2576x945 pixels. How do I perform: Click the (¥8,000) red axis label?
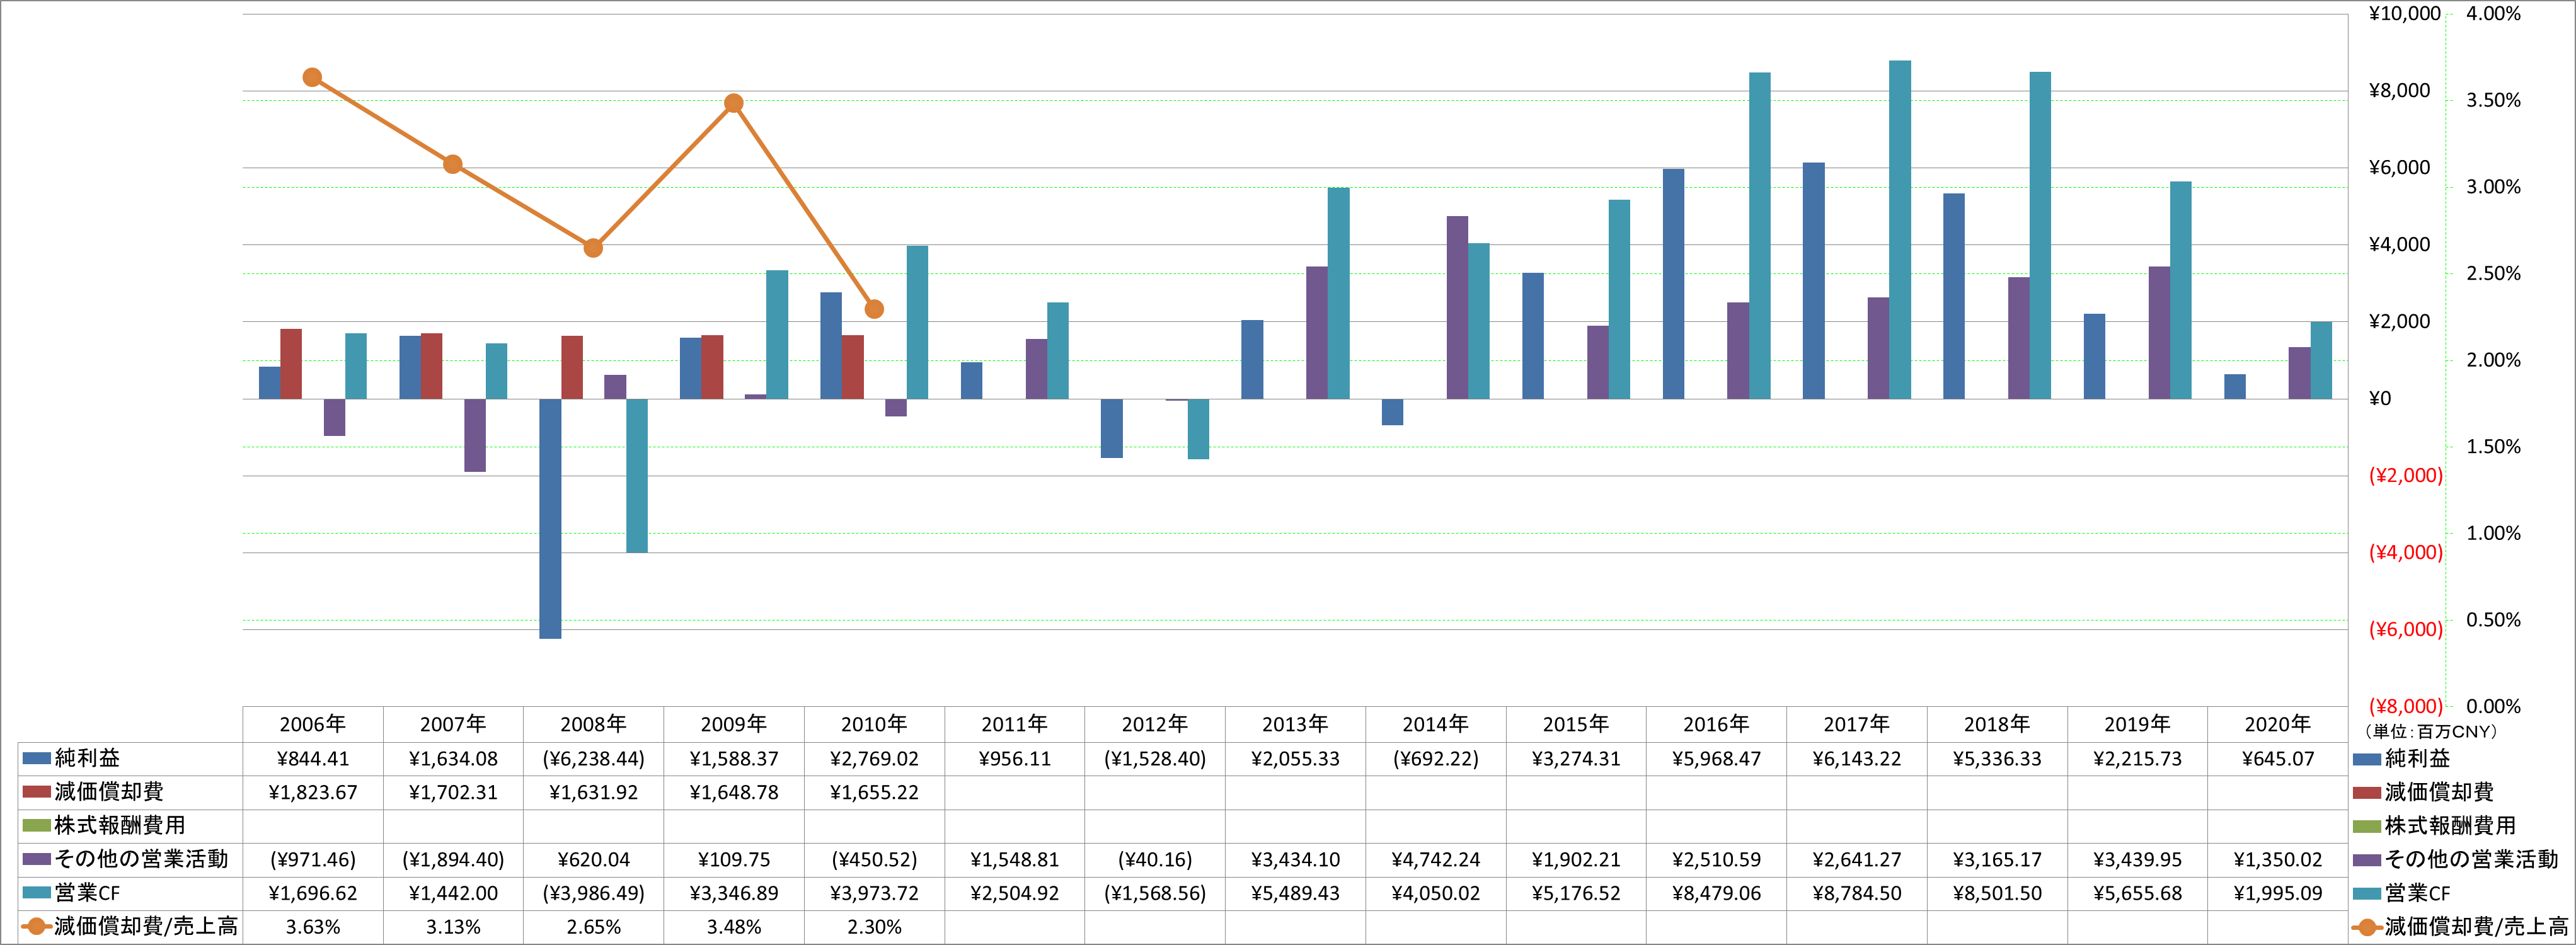tap(2405, 706)
